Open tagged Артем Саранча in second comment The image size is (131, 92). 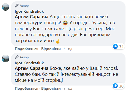pos(31,68)
